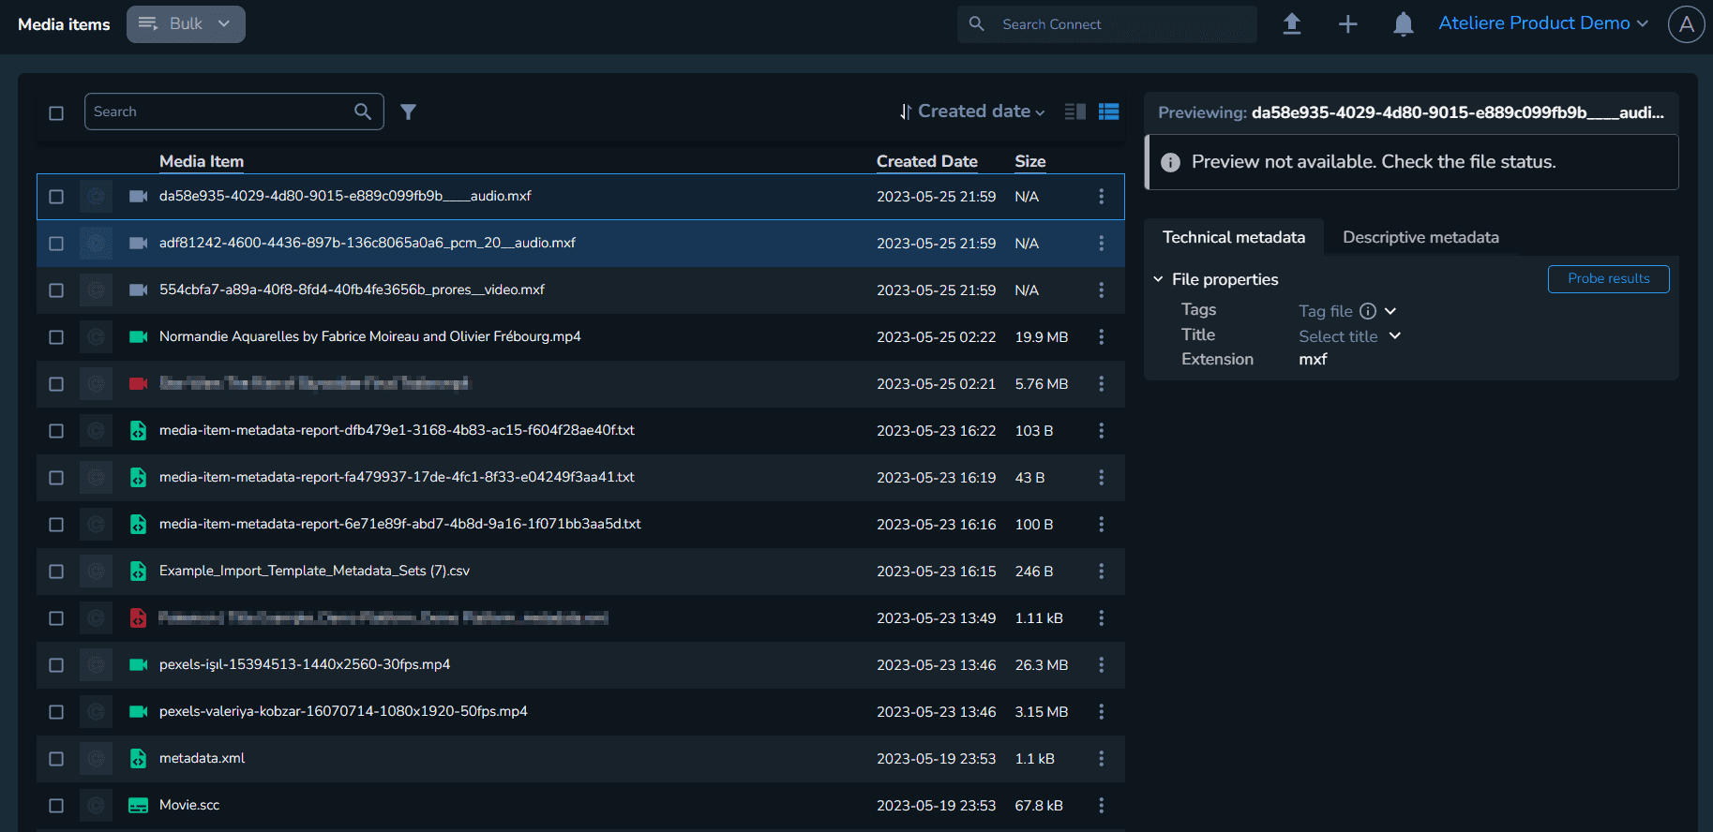The width and height of the screenshot is (1713, 832).
Task: Open the Created date sort dropdown
Action: coord(972,111)
